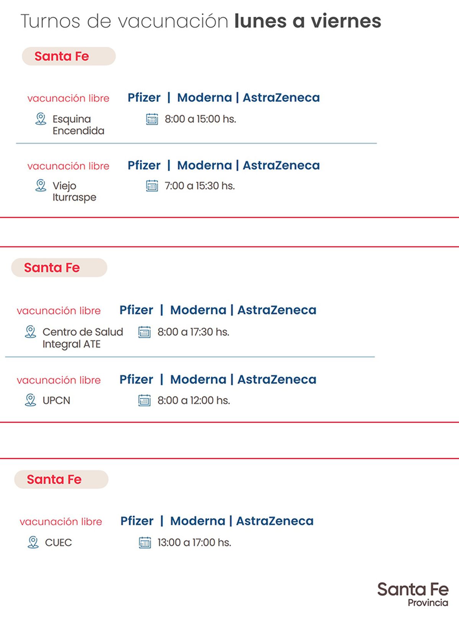The image size is (459, 618).
Task: Click the calendar icon next to 8:00 a 12:00 hs.
Action: tap(144, 400)
